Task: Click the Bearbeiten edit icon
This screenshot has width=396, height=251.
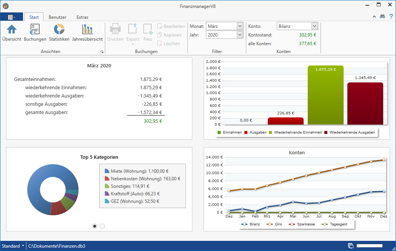Action: (x=160, y=26)
